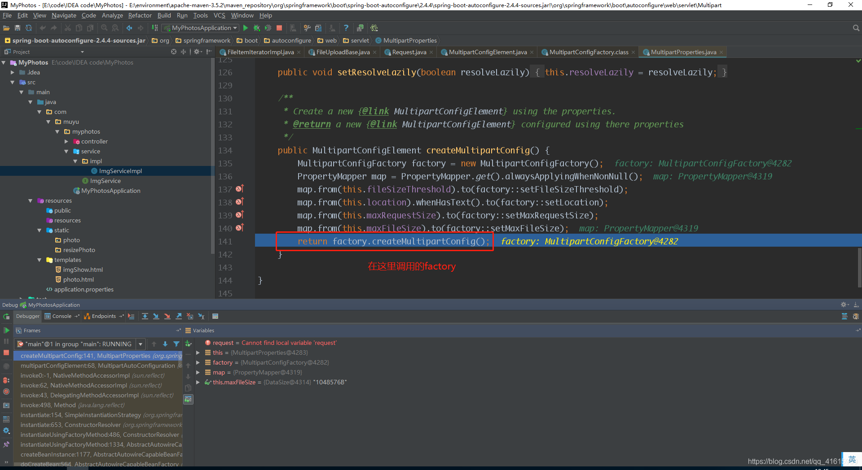Click the Find magnifier toolbar icon
This screenshot has height=470, width=862.
pyautogui.click(x=104, y=28)
